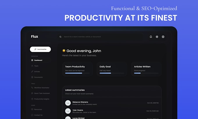Click the search magnifier icon
Screen dimensions: 198x119
pos(60,37)
